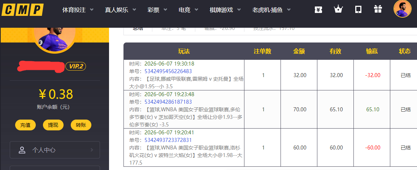Click the timestamp 2026-06-07 19:23:48
This screenshot has height=170, width=417.
coord(169,94)
